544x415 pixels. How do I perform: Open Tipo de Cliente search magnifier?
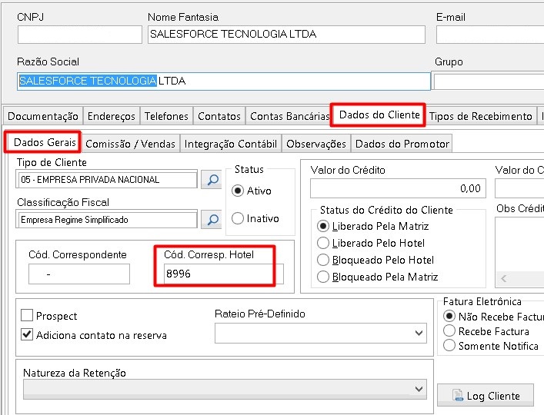point(212,179)
